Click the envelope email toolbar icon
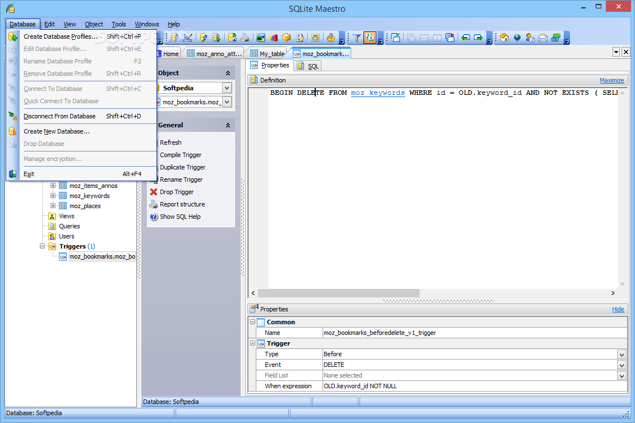Viewport: 635px width, 423px height. click(543, 38)
